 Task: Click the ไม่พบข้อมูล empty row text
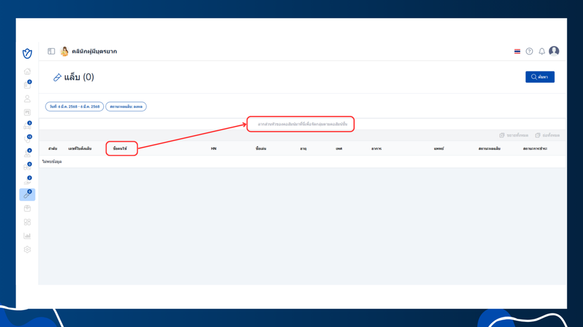tap(52, 161)
